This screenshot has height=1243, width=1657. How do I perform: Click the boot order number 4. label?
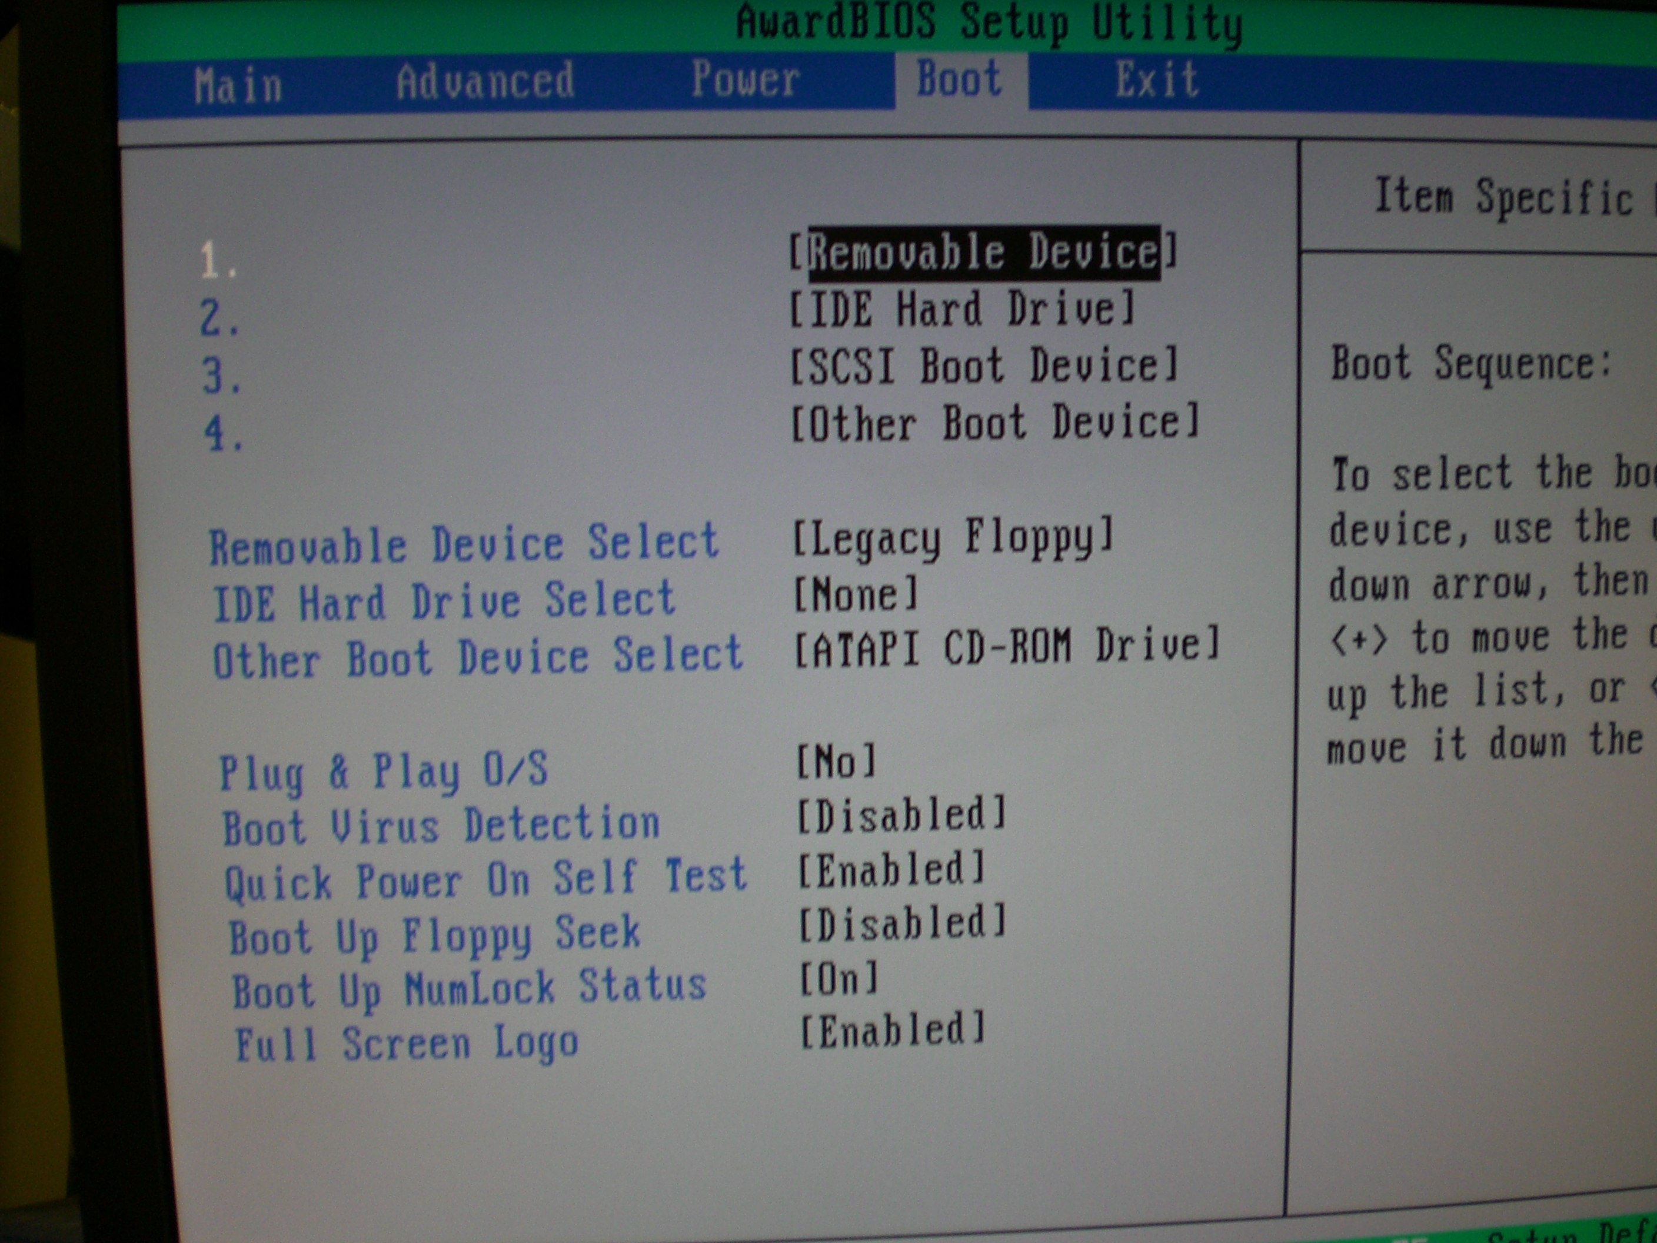click(224, 433)
